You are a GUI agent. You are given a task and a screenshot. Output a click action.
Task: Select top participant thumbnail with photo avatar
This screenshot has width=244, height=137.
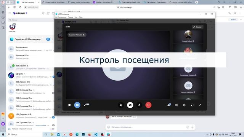(x=188, y=37)
